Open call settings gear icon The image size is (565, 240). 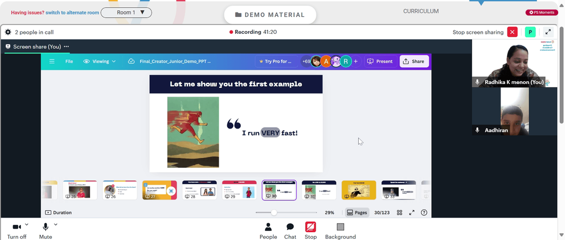point(8,32)
